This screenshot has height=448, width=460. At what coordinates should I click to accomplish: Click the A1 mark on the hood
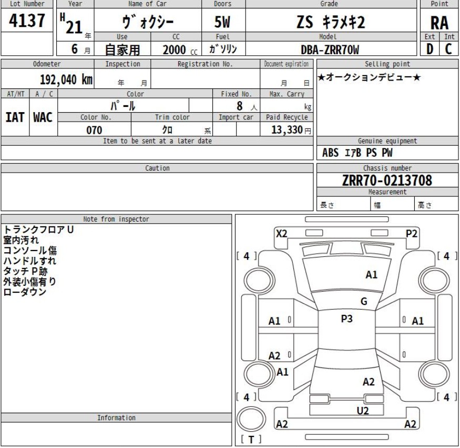[x=373, y=274]
